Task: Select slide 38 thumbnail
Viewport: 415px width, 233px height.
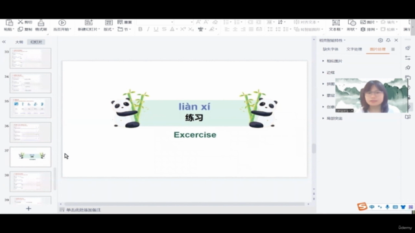Action: pyautogui.click(x=30, y=181)
